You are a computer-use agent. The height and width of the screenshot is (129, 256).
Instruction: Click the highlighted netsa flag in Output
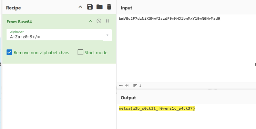tap(157, 108)
